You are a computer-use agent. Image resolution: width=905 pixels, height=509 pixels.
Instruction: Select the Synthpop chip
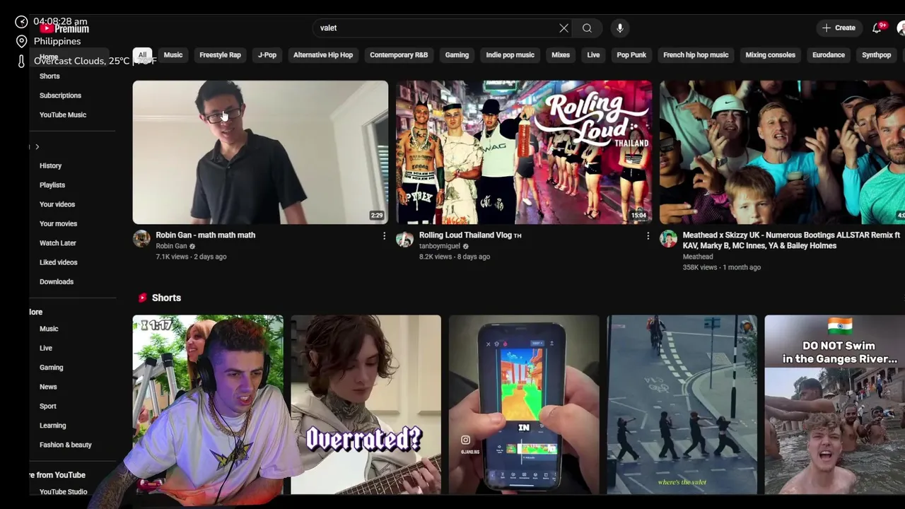(876, 55)
